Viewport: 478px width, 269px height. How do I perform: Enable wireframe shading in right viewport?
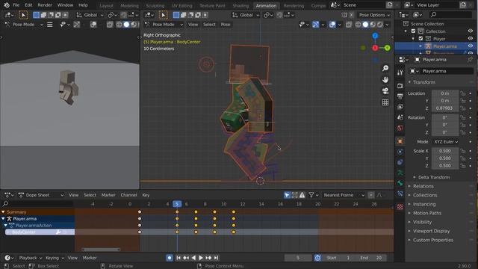coord(358,25)
